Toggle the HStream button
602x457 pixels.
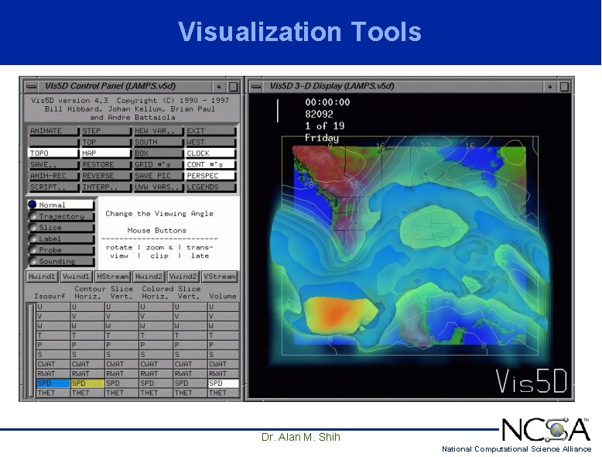pos(112,277)
